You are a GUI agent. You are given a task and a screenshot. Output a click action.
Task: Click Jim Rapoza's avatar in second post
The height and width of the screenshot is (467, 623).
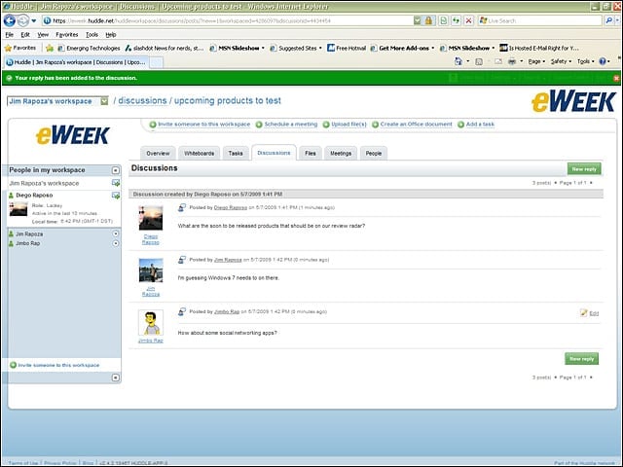151,270
